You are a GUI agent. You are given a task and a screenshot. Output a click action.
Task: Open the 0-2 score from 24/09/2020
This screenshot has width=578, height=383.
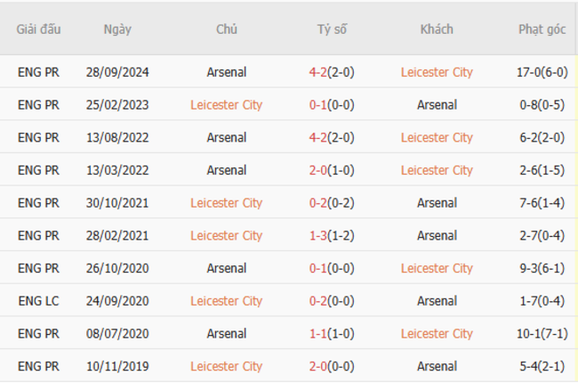[x=320, y=301]
